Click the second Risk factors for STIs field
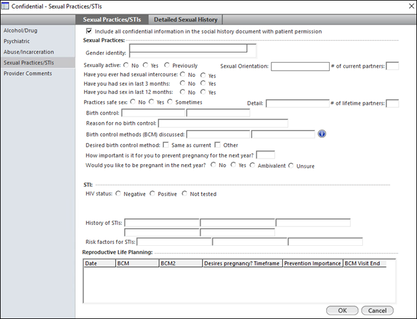The height and width of the screenshot is (319, 417). 250,242
